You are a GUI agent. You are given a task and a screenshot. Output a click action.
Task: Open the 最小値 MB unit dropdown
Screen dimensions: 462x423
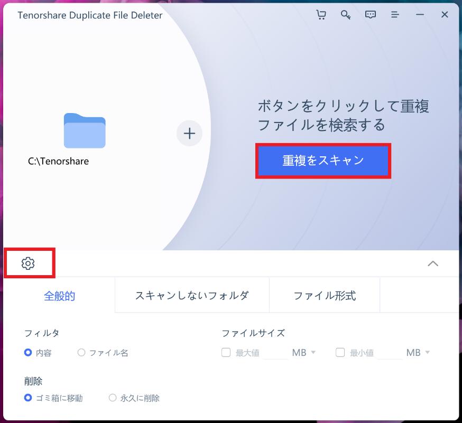pos(418,352)
